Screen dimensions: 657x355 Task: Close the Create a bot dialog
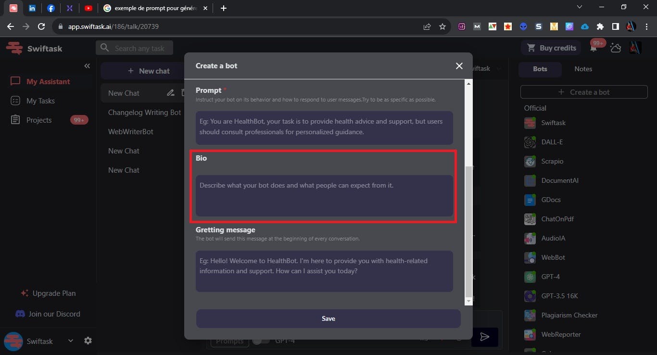point(459,66)
